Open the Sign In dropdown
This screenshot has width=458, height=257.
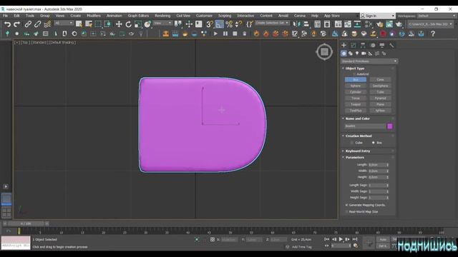point(377,16)
